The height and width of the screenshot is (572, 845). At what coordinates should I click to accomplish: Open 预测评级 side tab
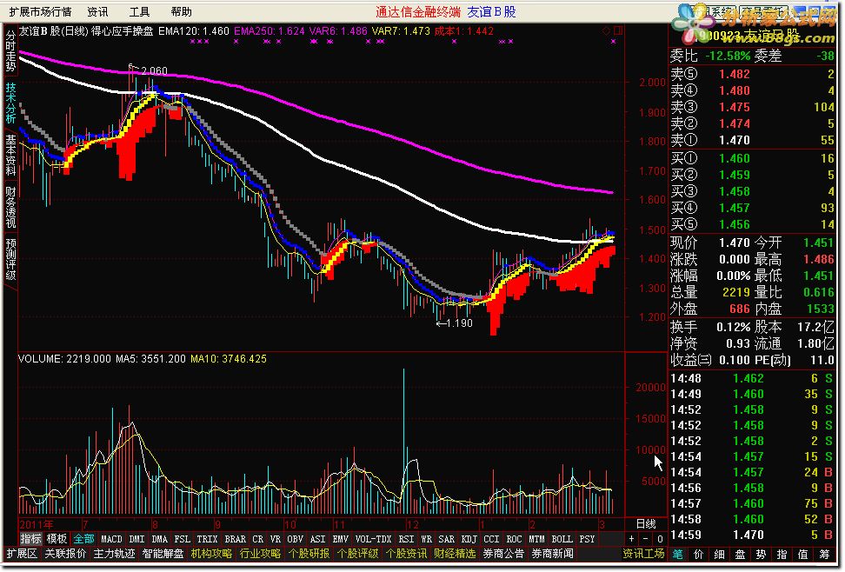[x=10, y=260]
